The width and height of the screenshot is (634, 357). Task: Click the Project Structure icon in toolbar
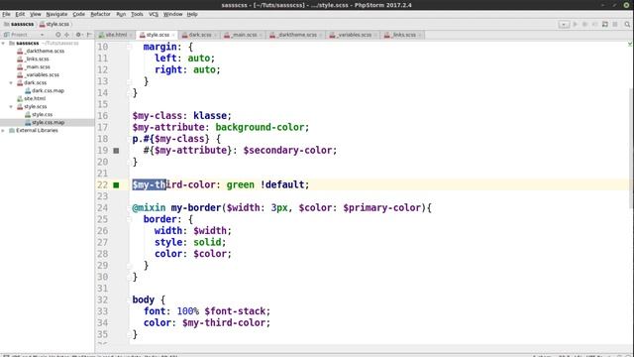click(x=605, y=24)
